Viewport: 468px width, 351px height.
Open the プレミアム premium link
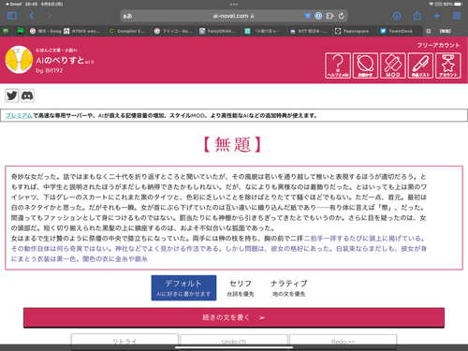point(19,115)
